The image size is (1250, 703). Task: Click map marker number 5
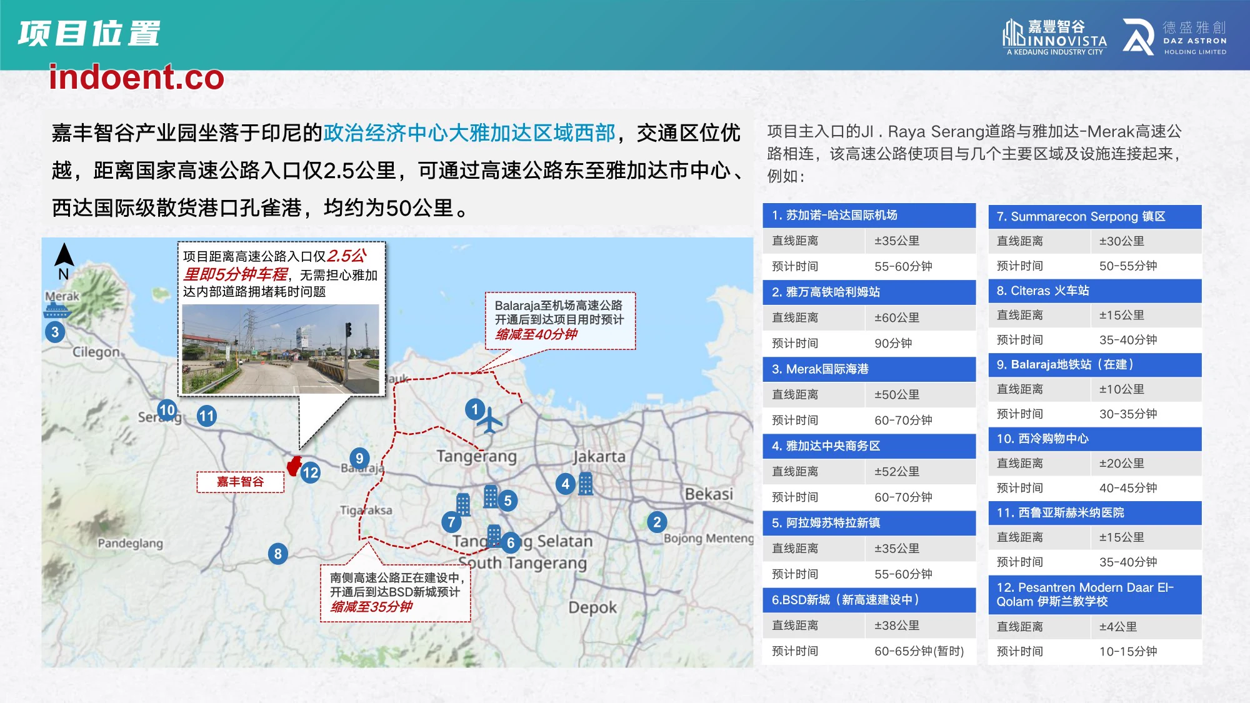[507, 501]
